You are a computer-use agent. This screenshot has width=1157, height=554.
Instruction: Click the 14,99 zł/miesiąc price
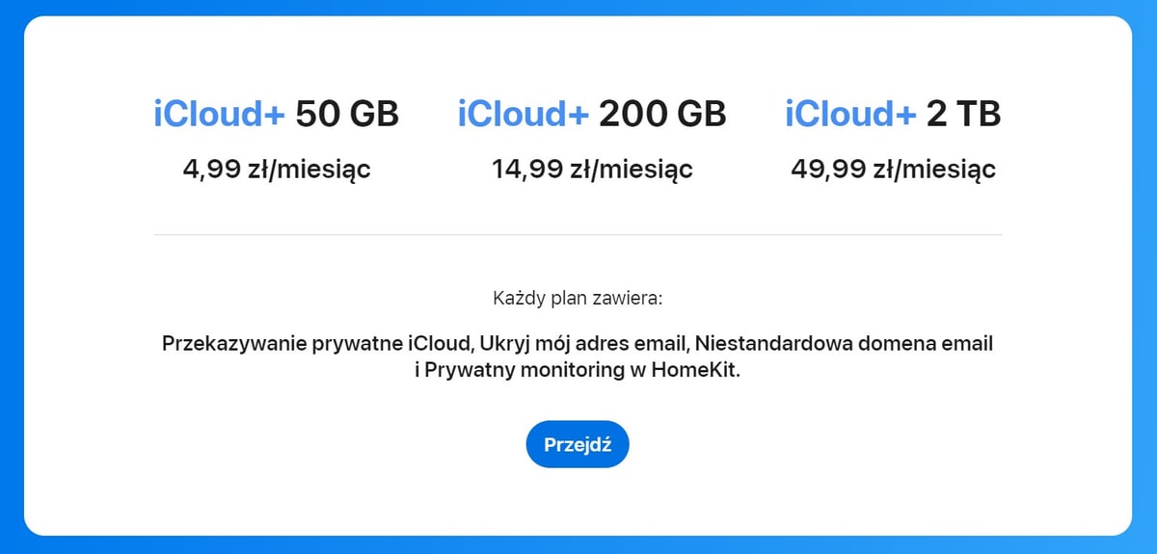592,170
